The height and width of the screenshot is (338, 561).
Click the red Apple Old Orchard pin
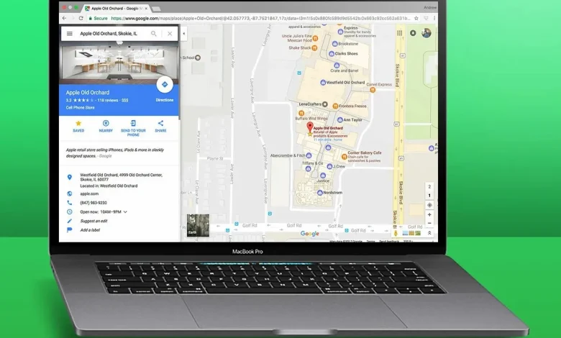[310, 127]
